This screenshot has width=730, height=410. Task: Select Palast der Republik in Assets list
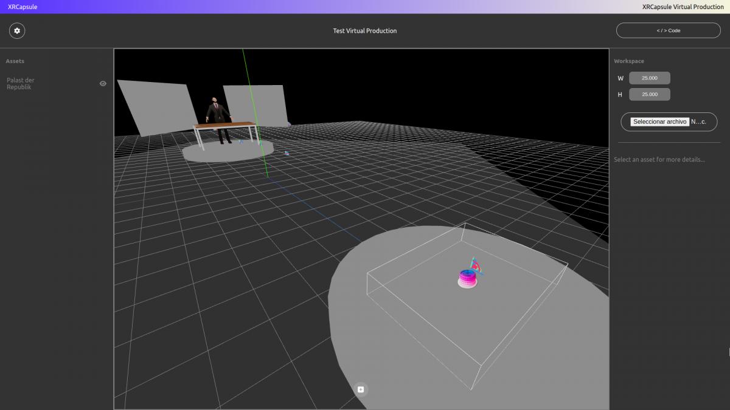click(x=21, y=84)
